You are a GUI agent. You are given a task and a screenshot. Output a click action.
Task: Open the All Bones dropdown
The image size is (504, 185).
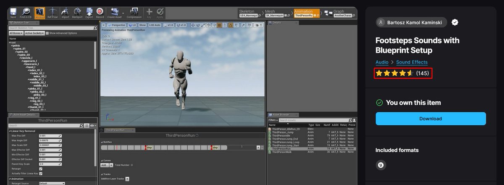pyautogui.click(x=16, y=33)
